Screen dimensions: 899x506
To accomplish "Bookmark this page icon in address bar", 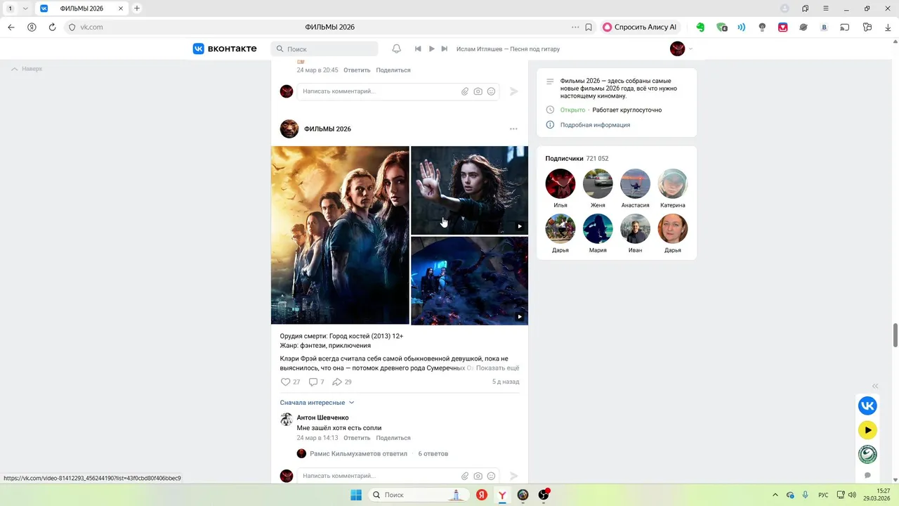I will [x=589, y=27].
